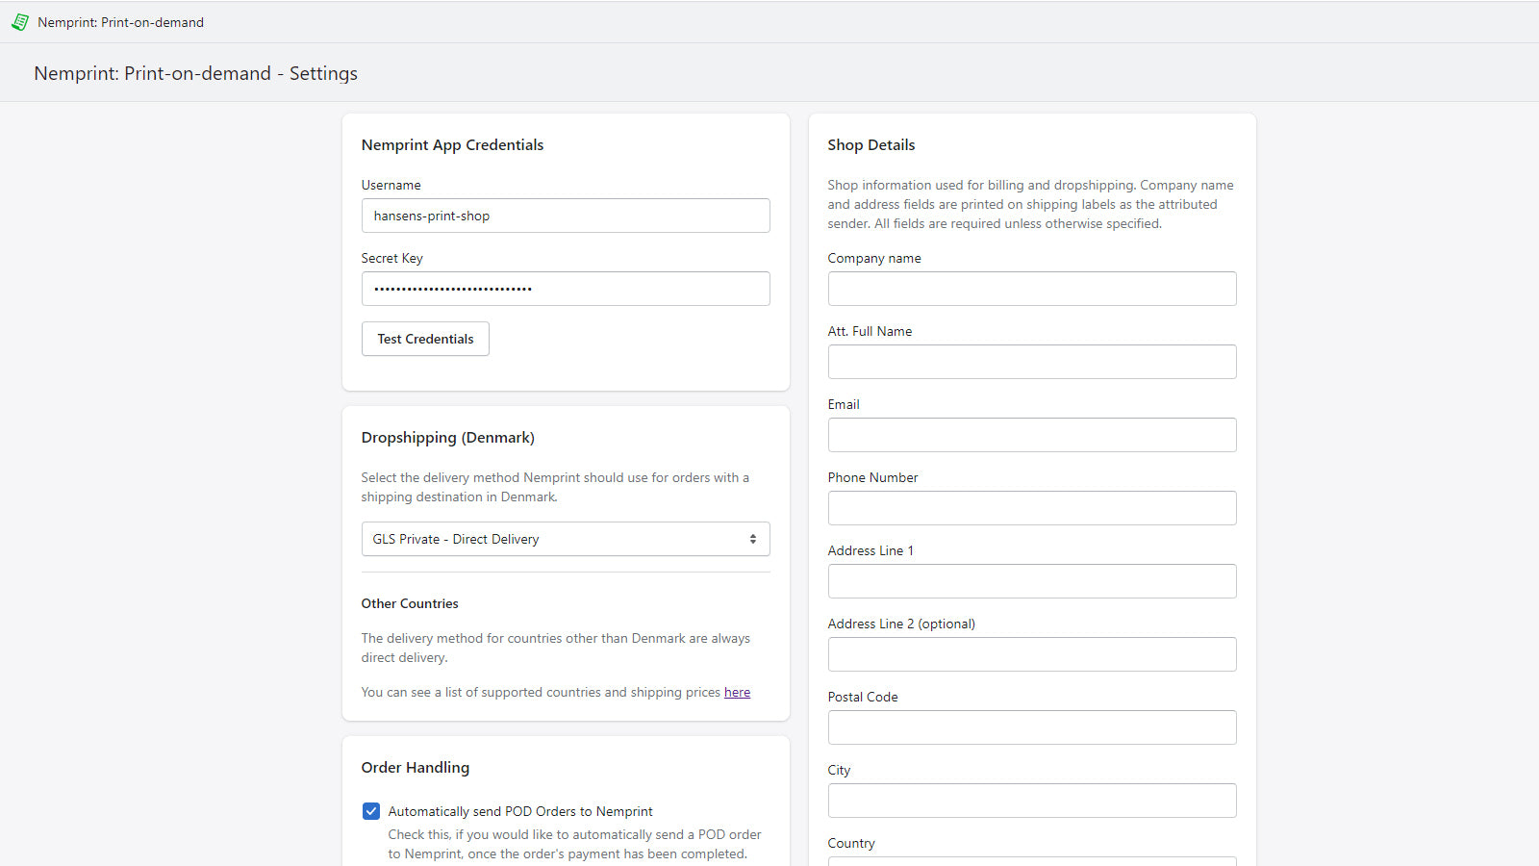Click the Username input field

click(566, 216)
